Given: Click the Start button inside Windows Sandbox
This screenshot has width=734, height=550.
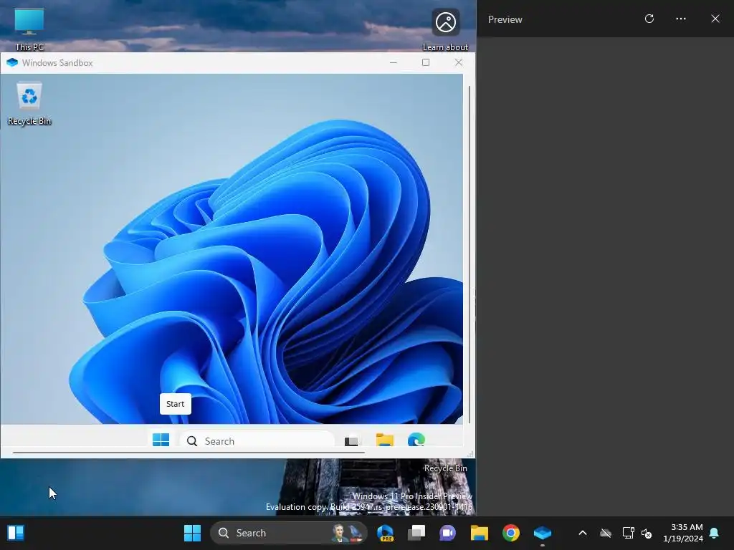Looking at the screenshot, I should pos(161,440).
